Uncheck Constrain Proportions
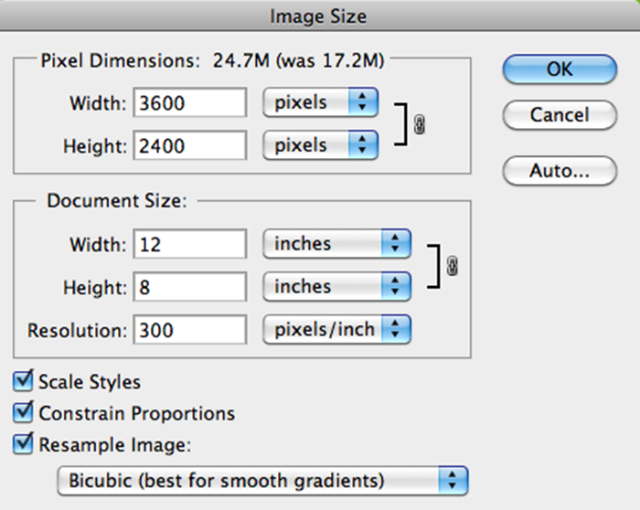640x510 pixels. [x=23, y=412]
